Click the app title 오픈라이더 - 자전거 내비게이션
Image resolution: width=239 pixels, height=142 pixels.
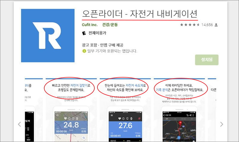tap(140, 14)
